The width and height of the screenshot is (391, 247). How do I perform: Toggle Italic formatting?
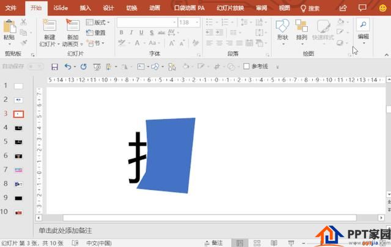coord(131,32)
